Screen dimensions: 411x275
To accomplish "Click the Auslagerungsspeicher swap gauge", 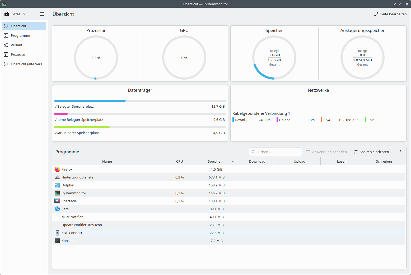I will (x=362, y=58).
